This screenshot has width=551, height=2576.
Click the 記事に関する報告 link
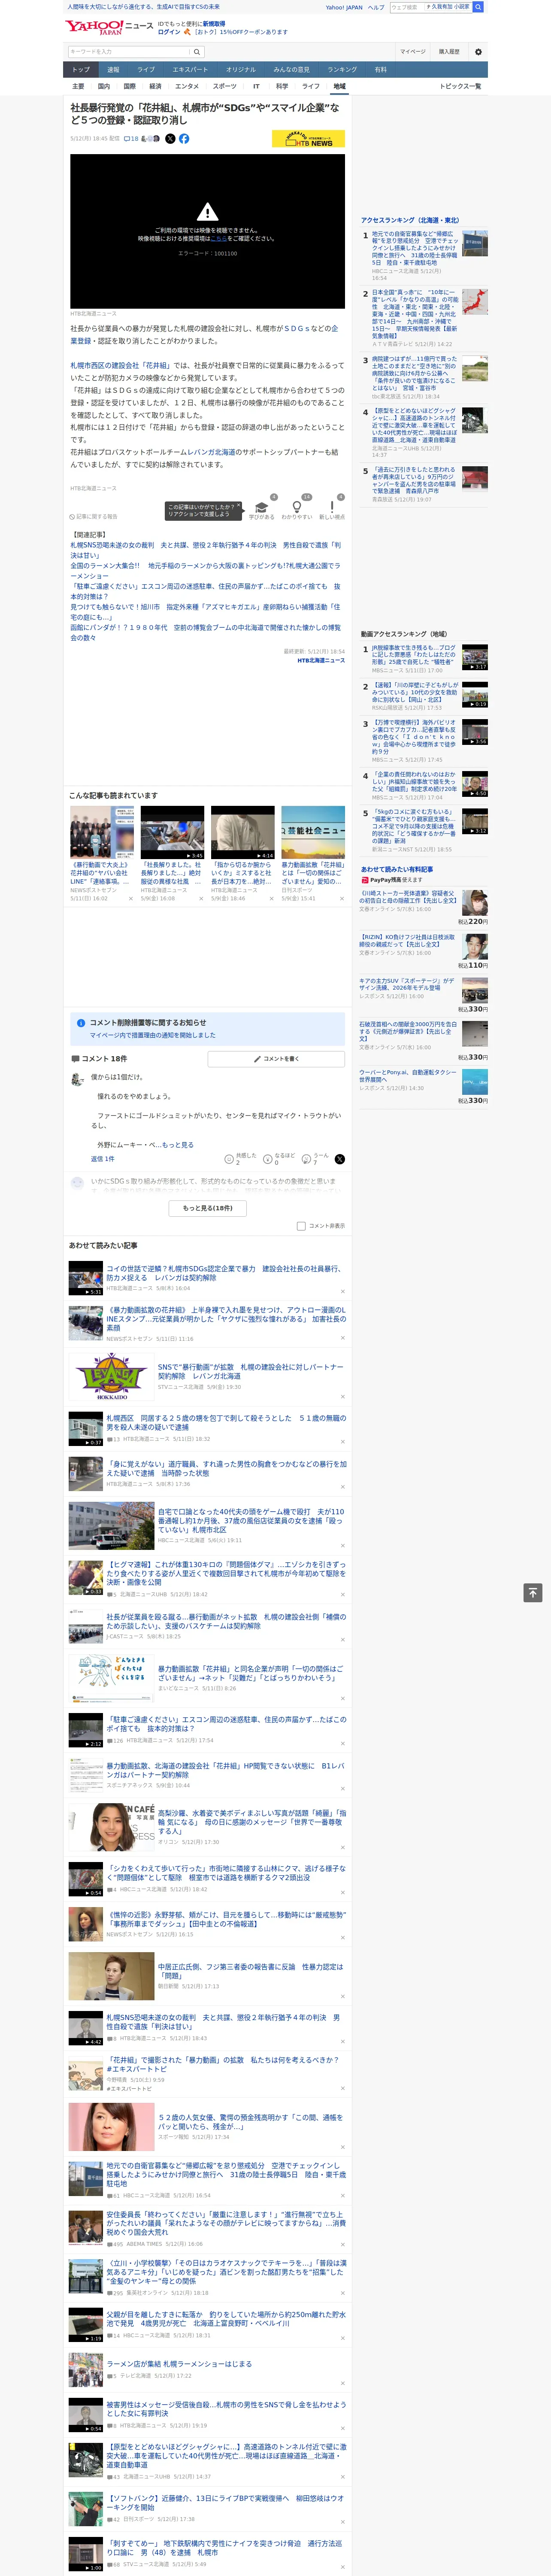click(93, 517)
